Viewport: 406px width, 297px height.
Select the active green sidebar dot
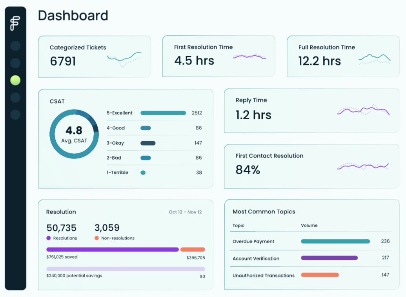15,80
